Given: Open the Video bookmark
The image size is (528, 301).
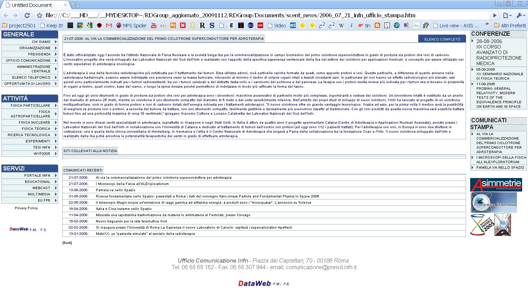Looking at the screenshot, I should 276,25.
